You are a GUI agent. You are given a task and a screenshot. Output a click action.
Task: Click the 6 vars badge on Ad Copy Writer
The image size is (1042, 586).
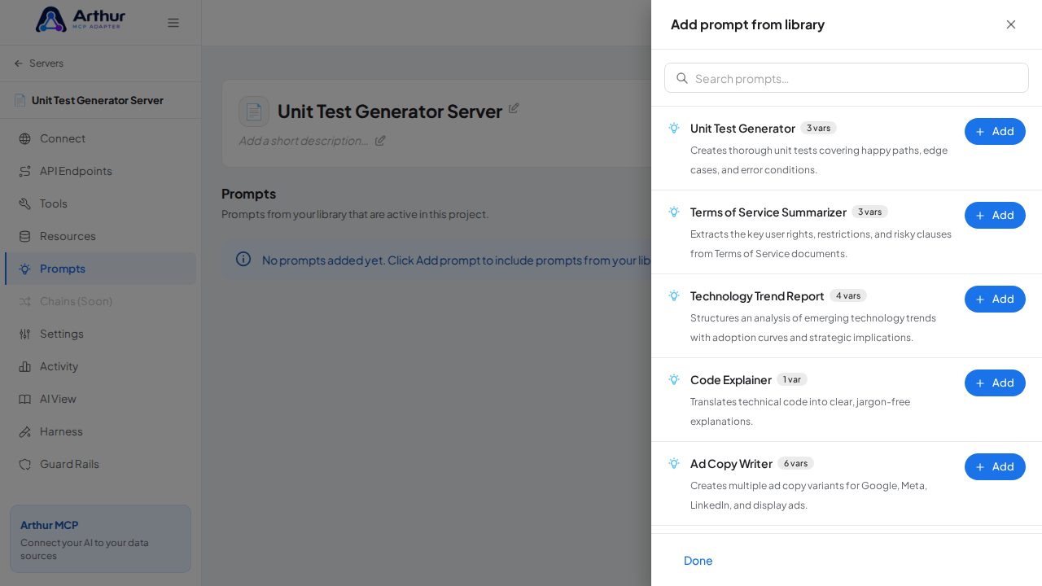pyautogui.click(x=795, y=463)
